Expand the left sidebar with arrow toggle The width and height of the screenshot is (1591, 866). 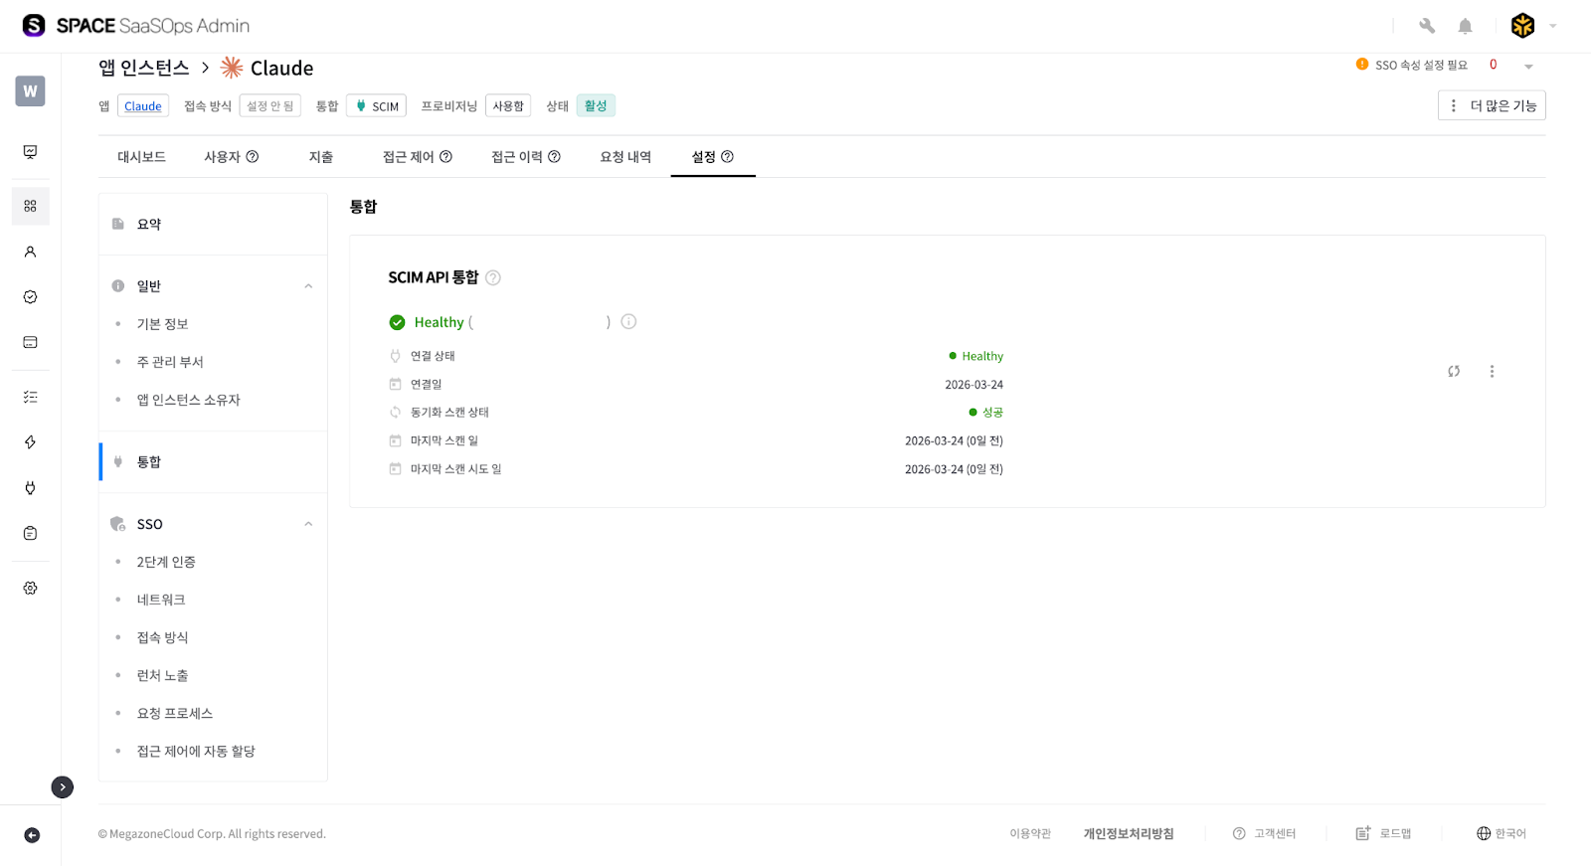(63, 787)
